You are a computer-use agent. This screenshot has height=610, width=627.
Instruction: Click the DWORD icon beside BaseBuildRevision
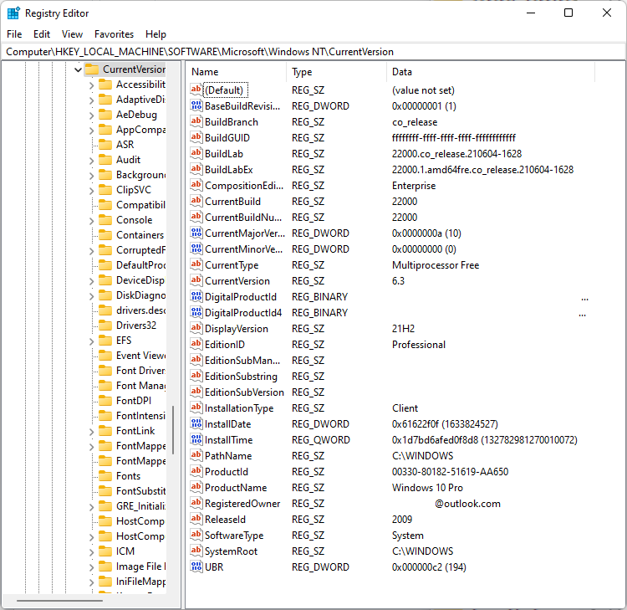click(x=196, y=105)
